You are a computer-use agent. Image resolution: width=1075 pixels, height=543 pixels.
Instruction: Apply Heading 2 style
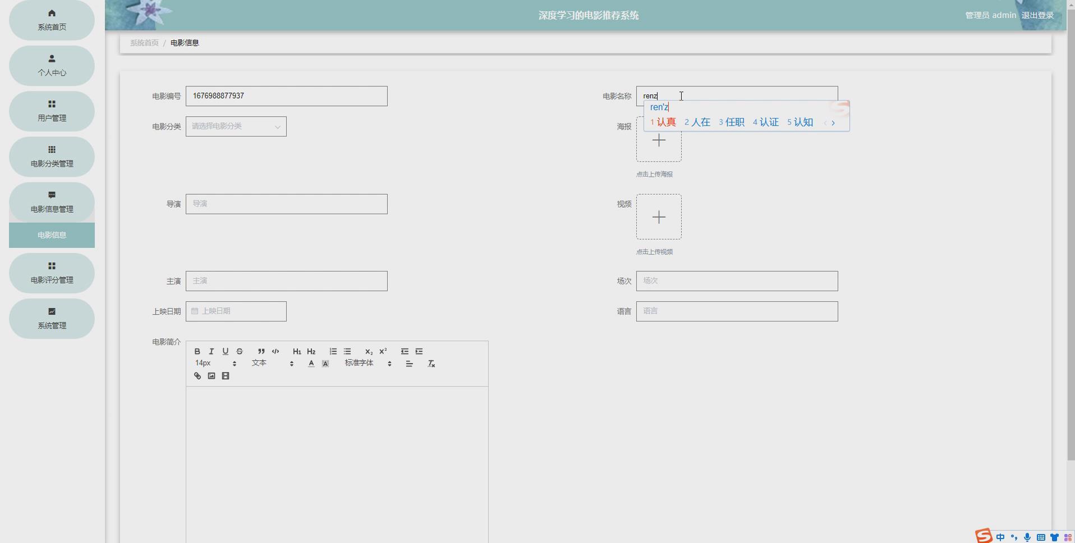tap(311, 351)
